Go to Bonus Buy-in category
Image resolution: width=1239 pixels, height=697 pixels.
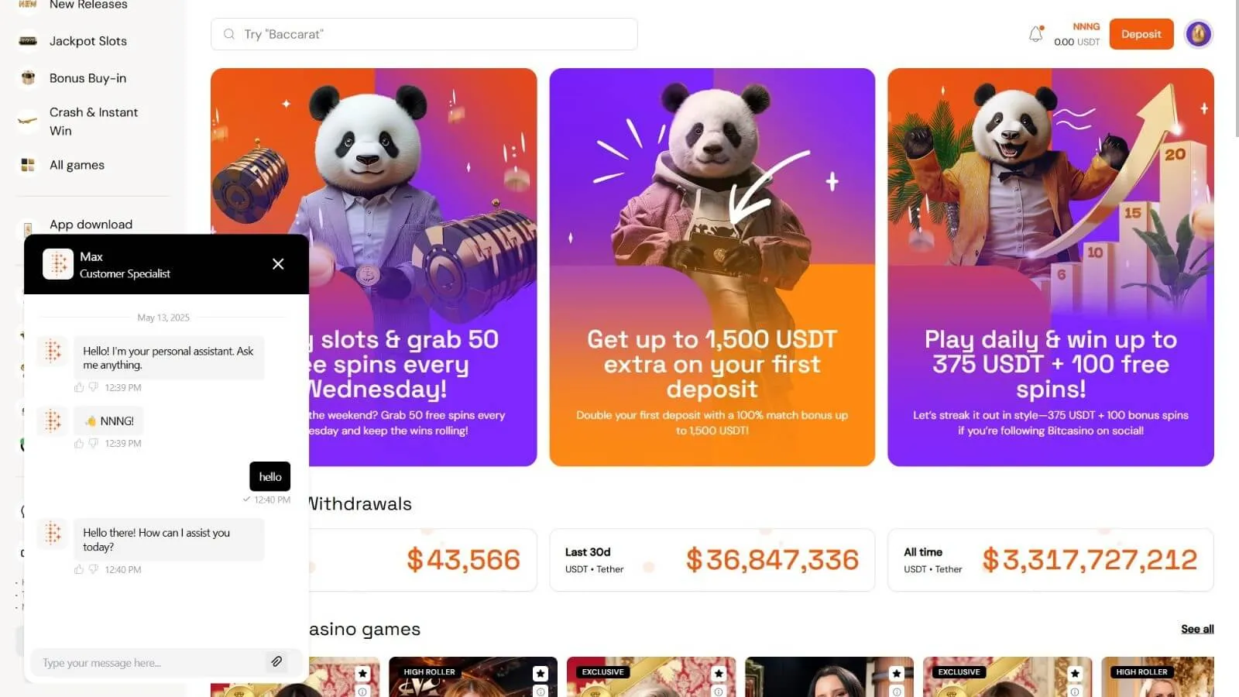pos(88,78)
